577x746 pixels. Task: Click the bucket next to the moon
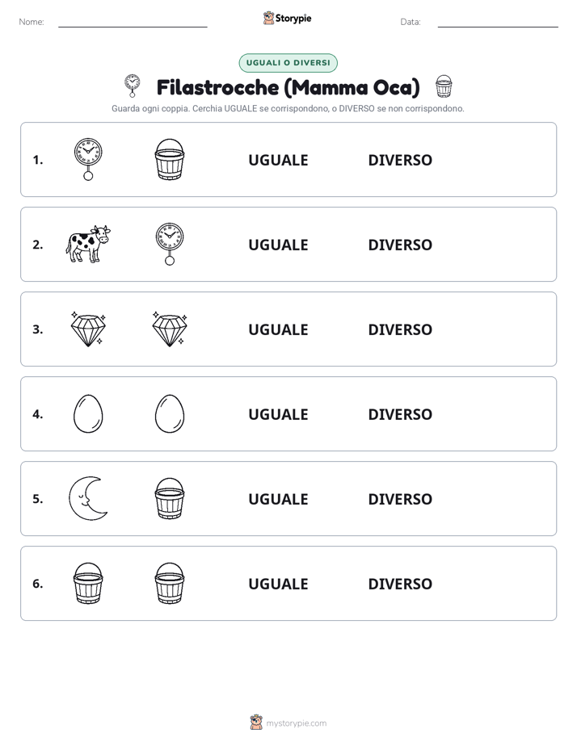(x=170, y=498)
